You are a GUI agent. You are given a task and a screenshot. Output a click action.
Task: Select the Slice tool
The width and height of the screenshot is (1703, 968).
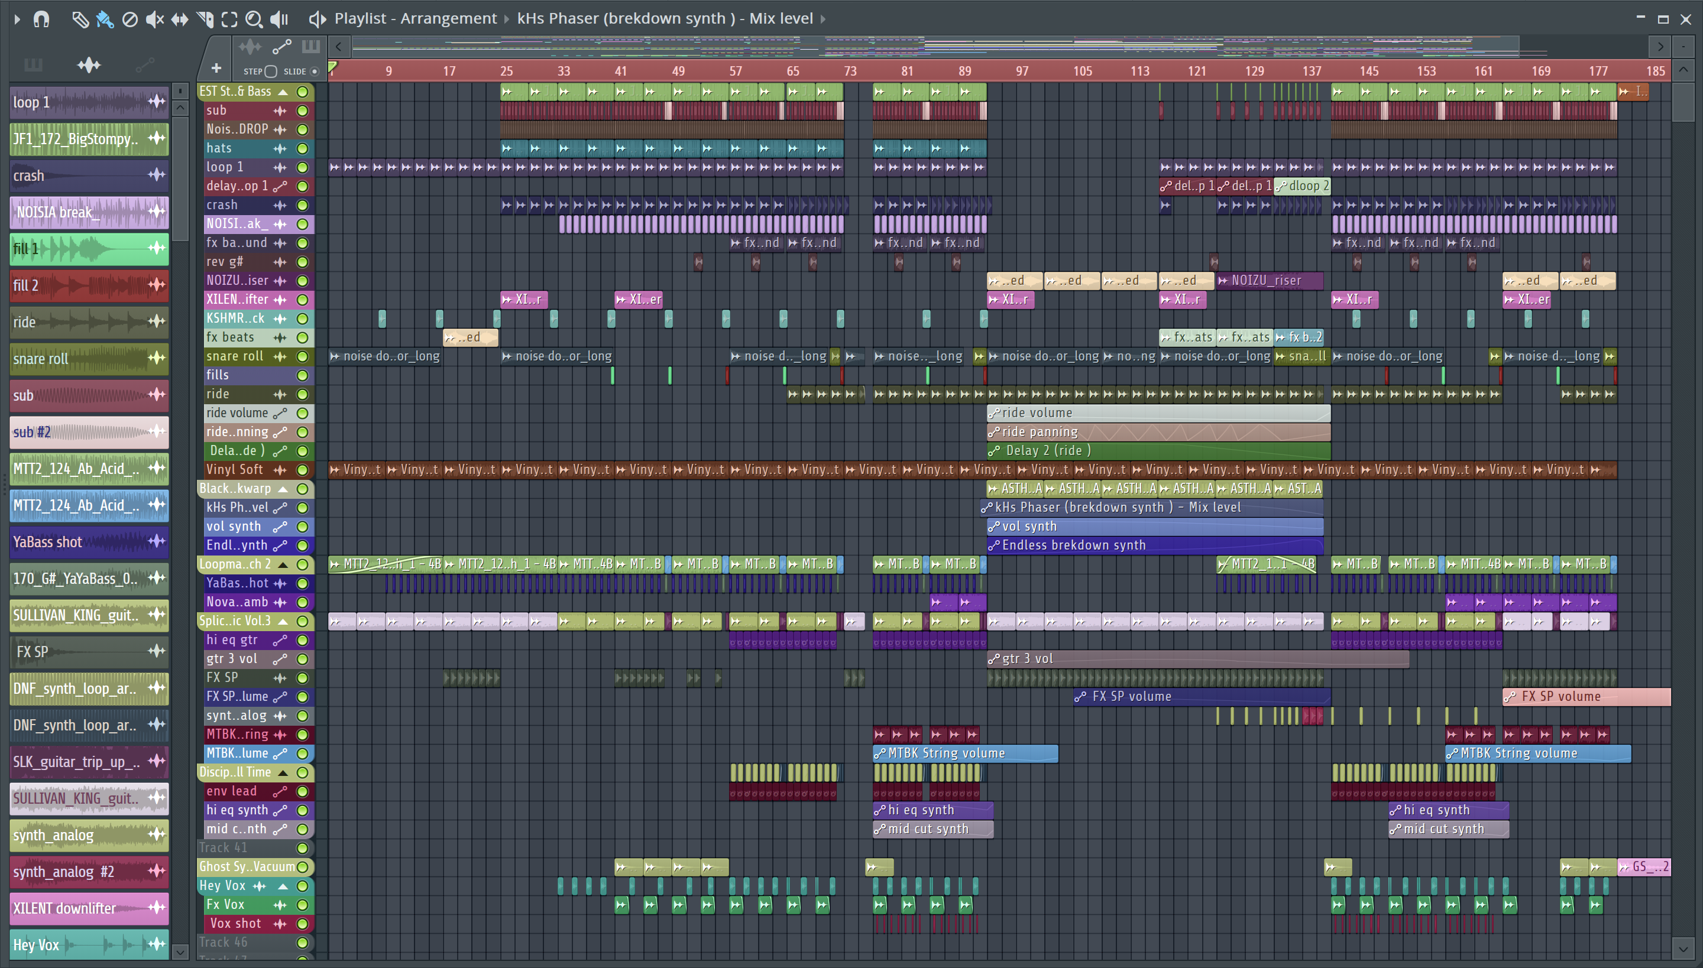pos(205,19)
